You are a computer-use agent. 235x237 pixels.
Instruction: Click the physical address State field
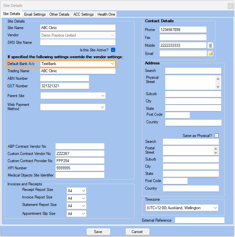coord(193,109)
